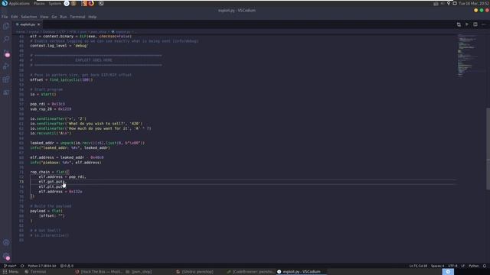Open the Selection menu
The image size is (490, 275).
29,17
